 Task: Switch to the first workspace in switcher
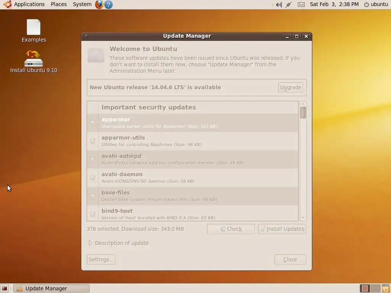tap(365, 288)
